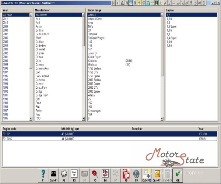221x184 pixels.
Task: Click the diamond-shaped top toolbar icon
Action: coord(144,3)
